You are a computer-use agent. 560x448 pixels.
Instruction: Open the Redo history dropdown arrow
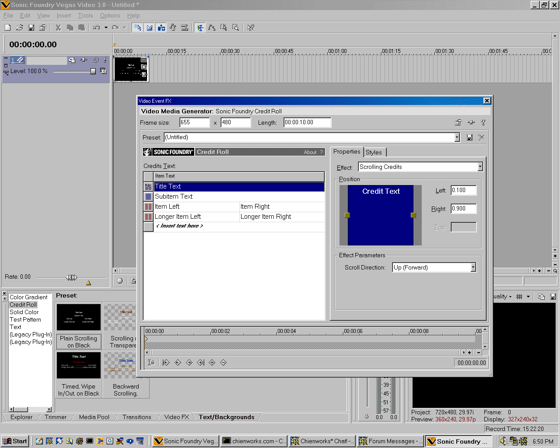[x=125, y=28]
